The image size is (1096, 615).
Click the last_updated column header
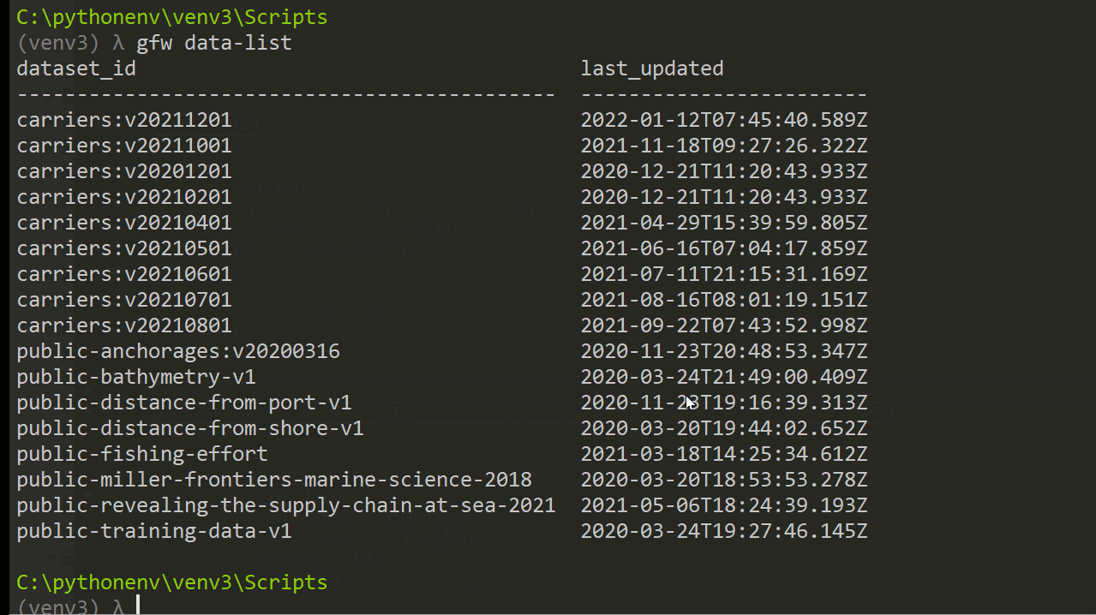tap(651, 69)
